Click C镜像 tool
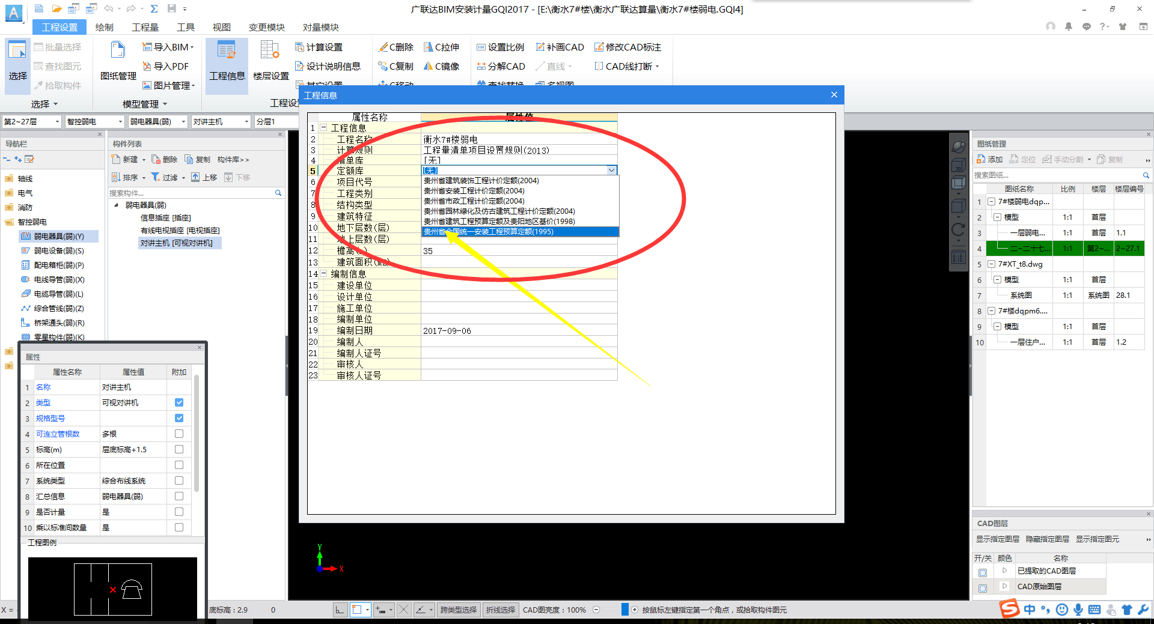 (x=442, y=66)
